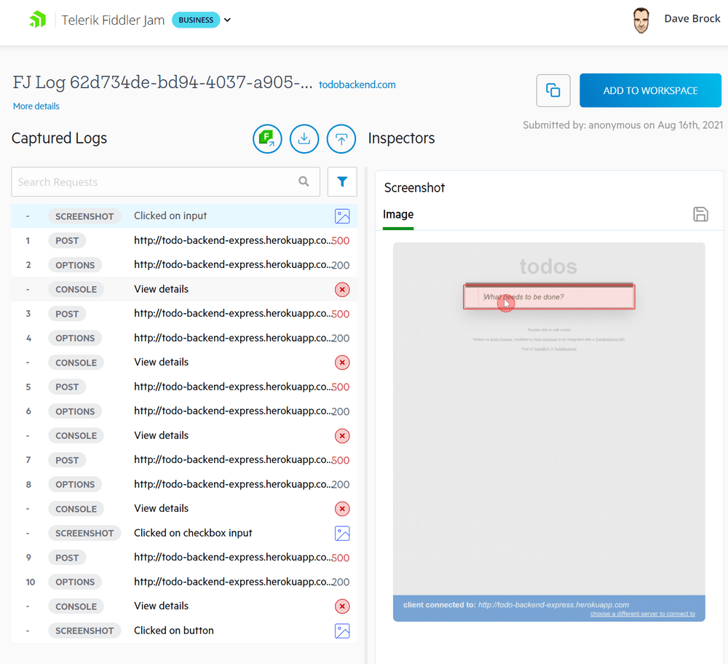Click the Dave Brock user name
Screen dimensions: 728x664
point(692,19)
